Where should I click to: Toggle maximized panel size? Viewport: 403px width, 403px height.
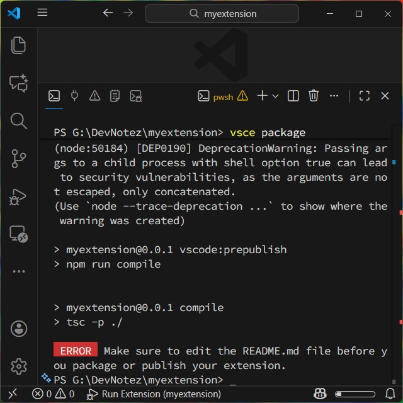click(364, 96)
